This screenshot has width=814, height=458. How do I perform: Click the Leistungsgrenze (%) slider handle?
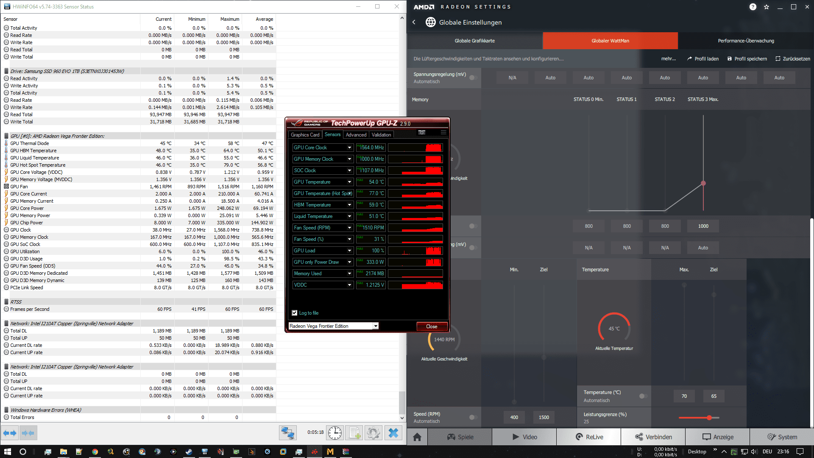click(x=709, y=418)
